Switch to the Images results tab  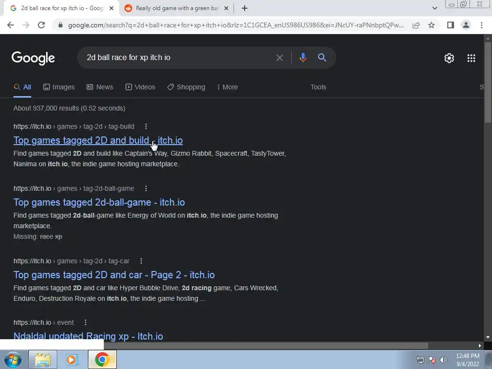point(59,87)
